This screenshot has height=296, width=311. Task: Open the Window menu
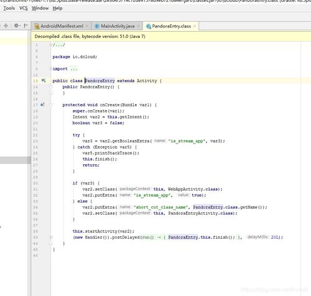(40, 8)
